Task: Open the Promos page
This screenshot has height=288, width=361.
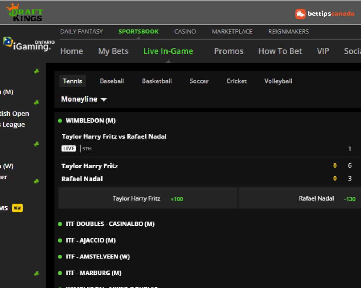Action: [x=229, y=51]
